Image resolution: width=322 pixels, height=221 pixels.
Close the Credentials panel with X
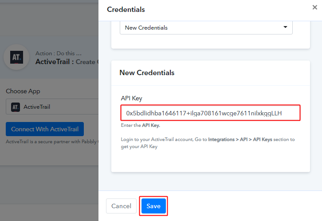[x=314, y=8]
